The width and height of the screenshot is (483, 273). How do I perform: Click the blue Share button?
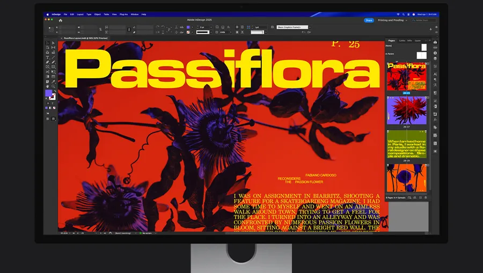tap(369, 20)
